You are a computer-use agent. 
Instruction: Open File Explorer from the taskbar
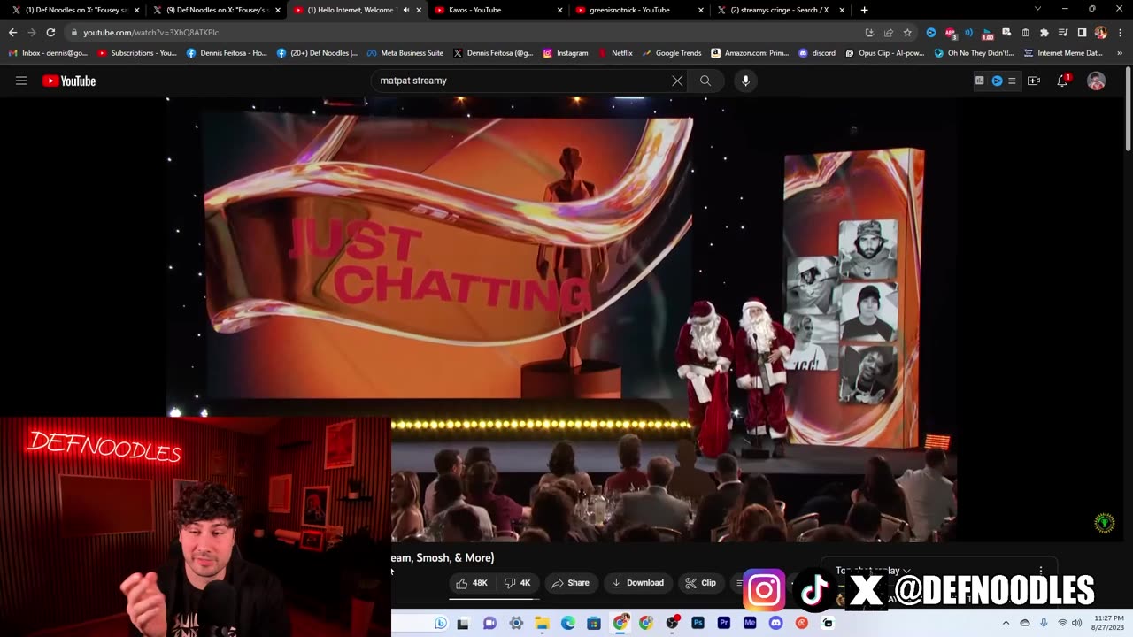click(x=542, y=623)
